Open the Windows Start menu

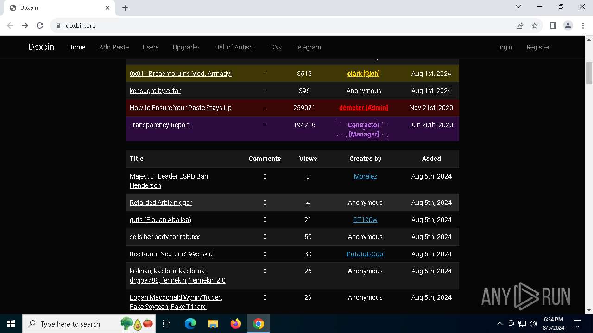[x=11, y=324]
